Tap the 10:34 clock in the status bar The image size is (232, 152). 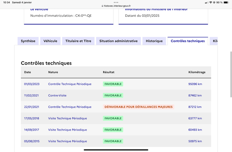click(6, 2)
